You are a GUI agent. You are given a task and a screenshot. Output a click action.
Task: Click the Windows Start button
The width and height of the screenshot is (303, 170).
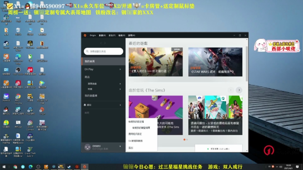pos(4,167)
